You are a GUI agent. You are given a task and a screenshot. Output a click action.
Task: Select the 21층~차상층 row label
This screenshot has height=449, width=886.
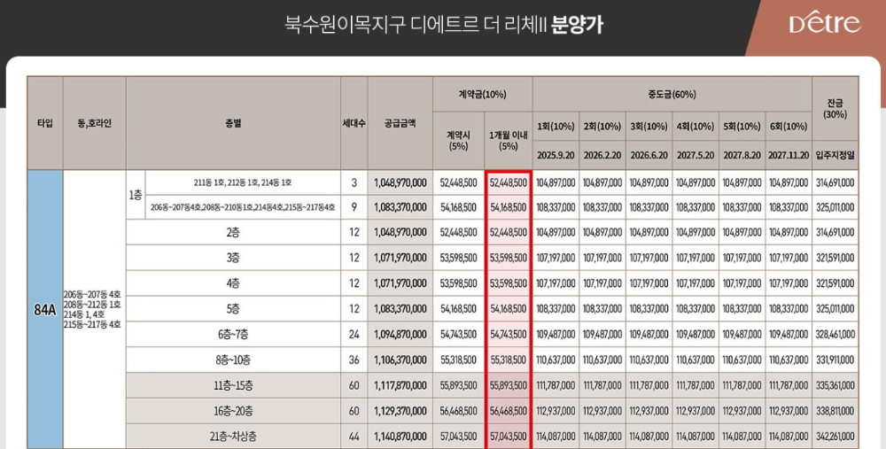[233, 437]
